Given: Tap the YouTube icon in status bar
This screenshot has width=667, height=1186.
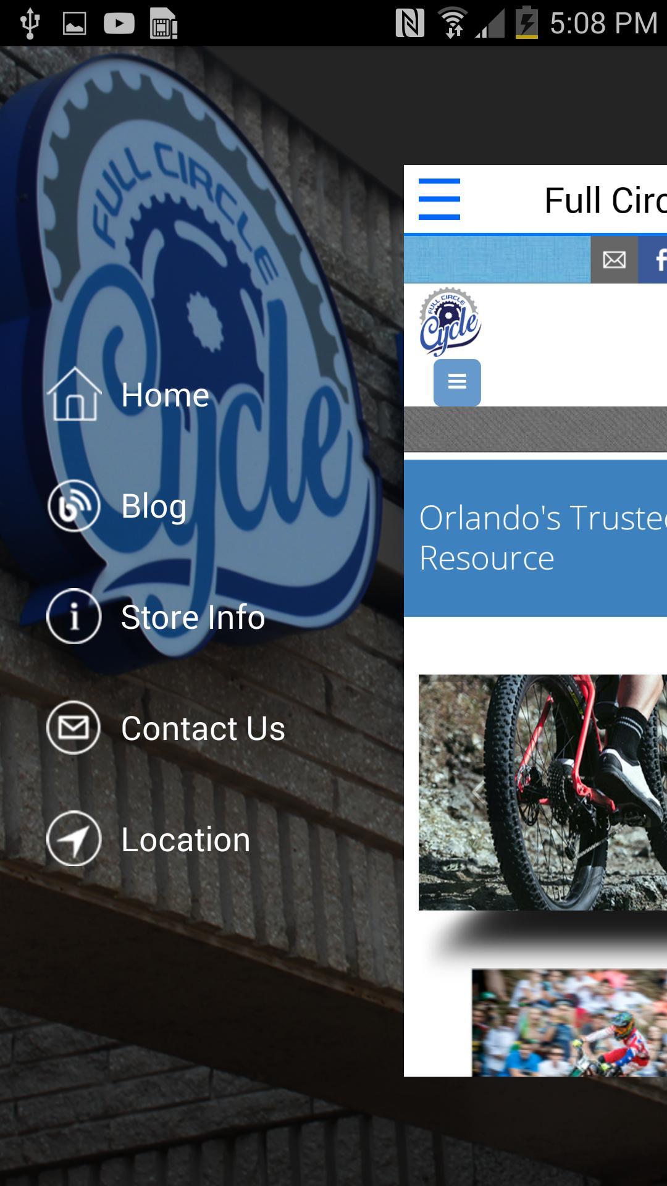Looking at the screenshot, I should [x=119, y=23].
